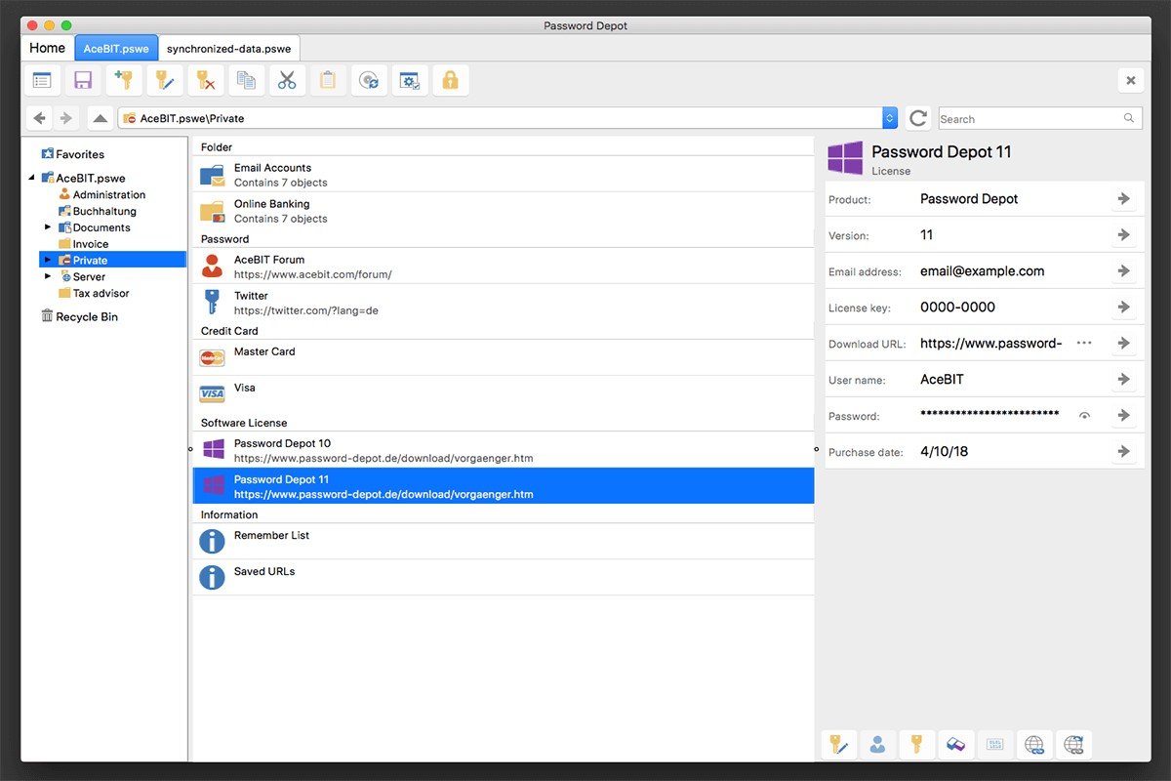
Task: Click the 0000-0000 license key value
Action: click(x=957, y=308)
